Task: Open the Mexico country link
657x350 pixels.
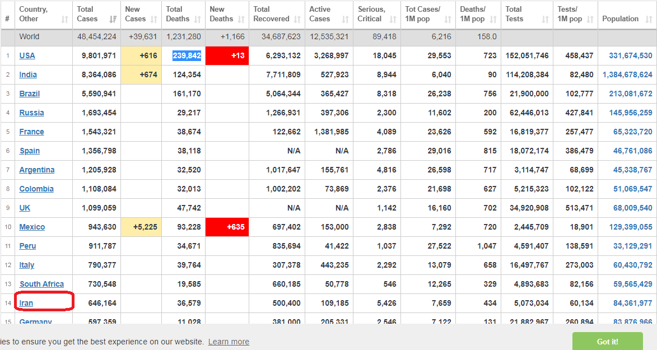Action: pyautogui.click(x=32, y=227)
